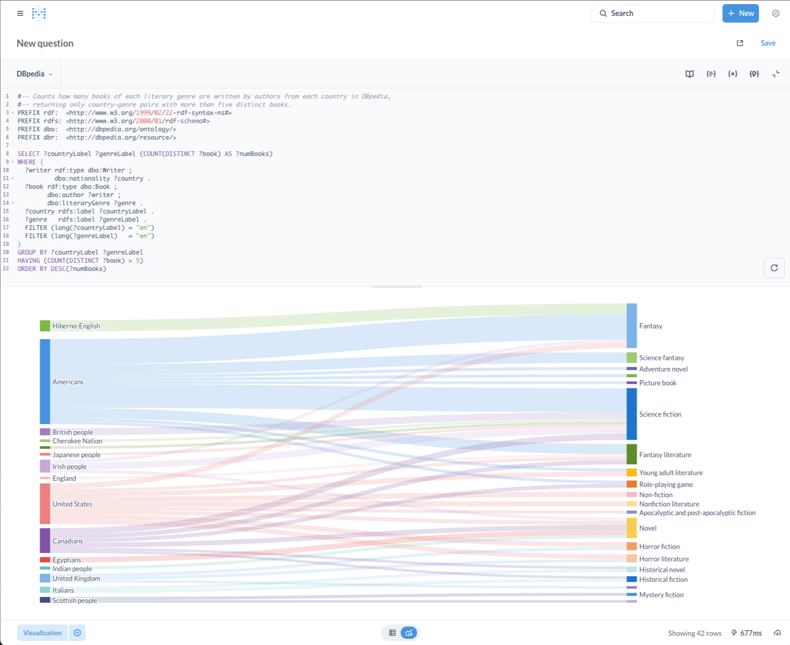Click the Picture book label
This screenshot has width=790, height=645.
[658, 383]
